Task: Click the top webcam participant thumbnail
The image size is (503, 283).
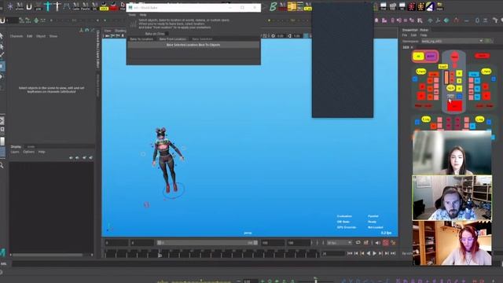Action: [452, 153]
